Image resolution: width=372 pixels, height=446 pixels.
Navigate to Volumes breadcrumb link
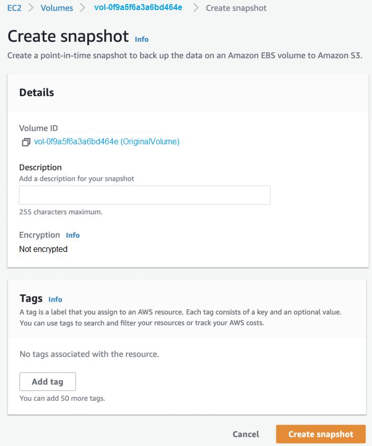pos(56,8)
